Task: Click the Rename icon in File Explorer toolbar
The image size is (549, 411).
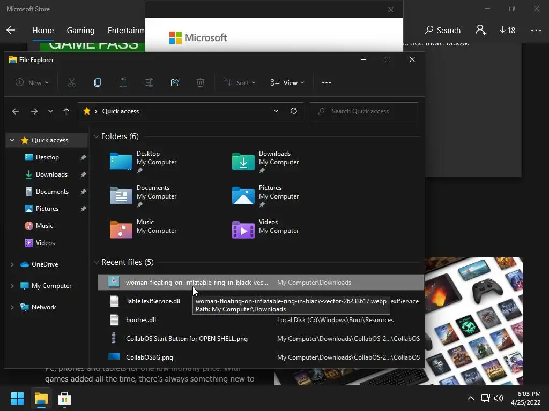Action: pos(149,83)
